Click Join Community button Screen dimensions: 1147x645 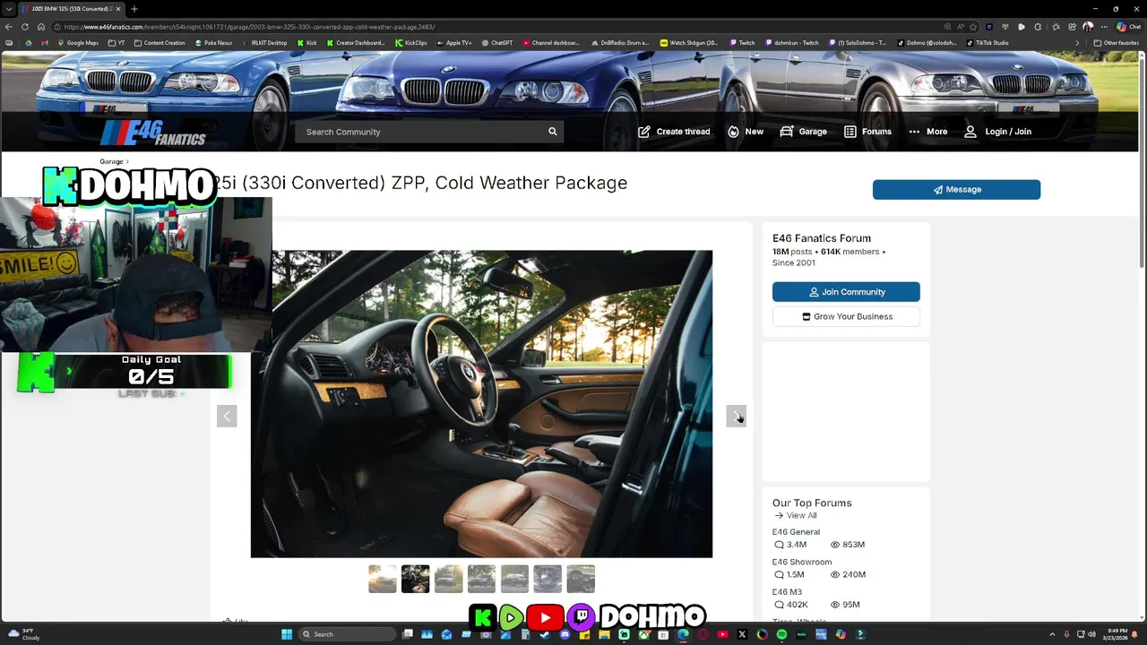(846, 292)
